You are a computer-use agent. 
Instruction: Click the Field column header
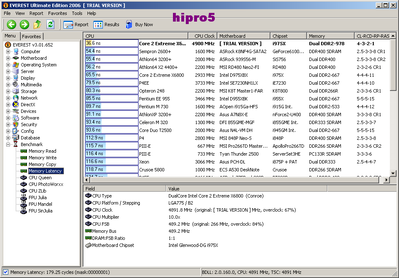[124, 189]
